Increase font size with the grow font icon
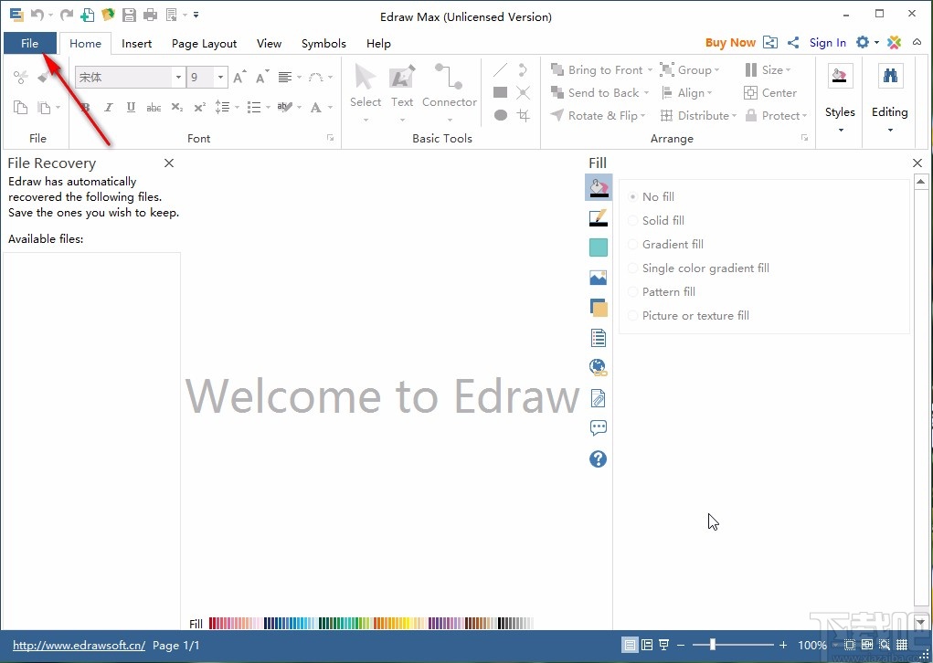 [239, 77]
